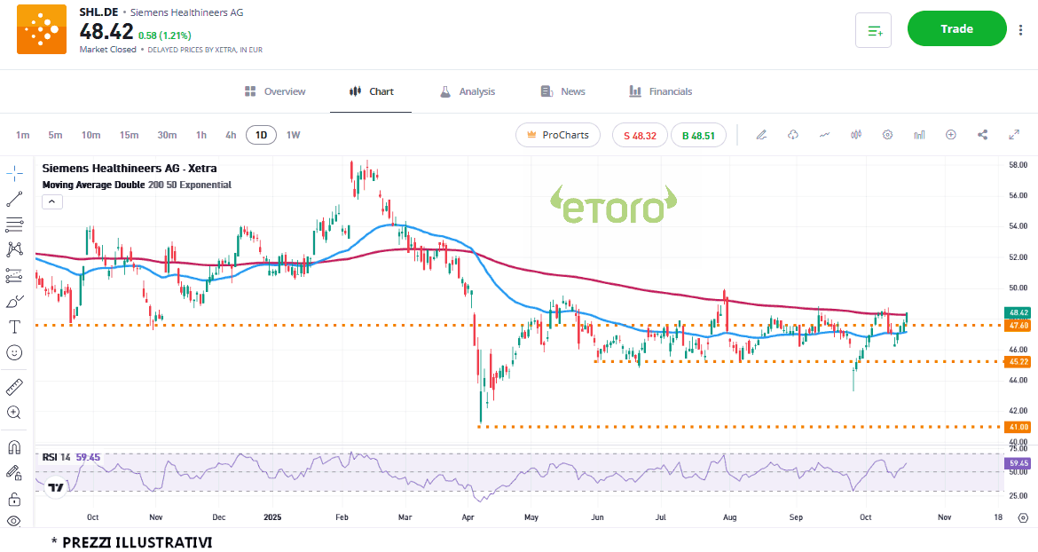Open the add-to-watchlist list button

tap(873, 30)
